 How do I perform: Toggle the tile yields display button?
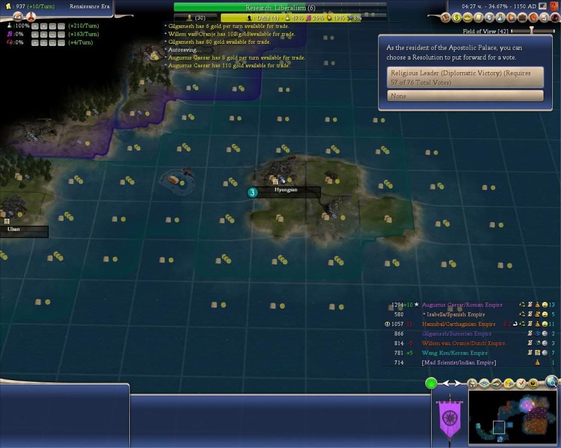click(509, 383)
